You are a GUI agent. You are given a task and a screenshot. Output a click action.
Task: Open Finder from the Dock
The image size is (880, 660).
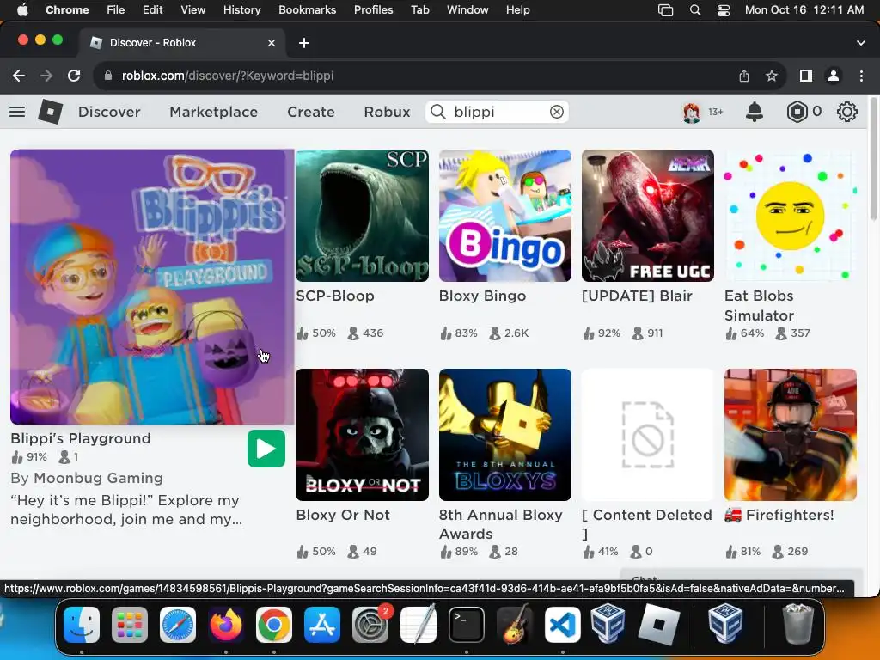point(82,624)
